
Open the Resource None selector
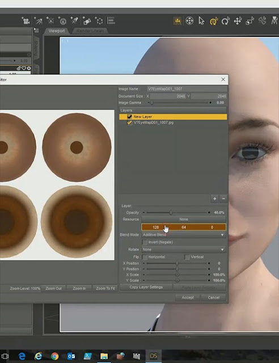[x=184, y=219]
